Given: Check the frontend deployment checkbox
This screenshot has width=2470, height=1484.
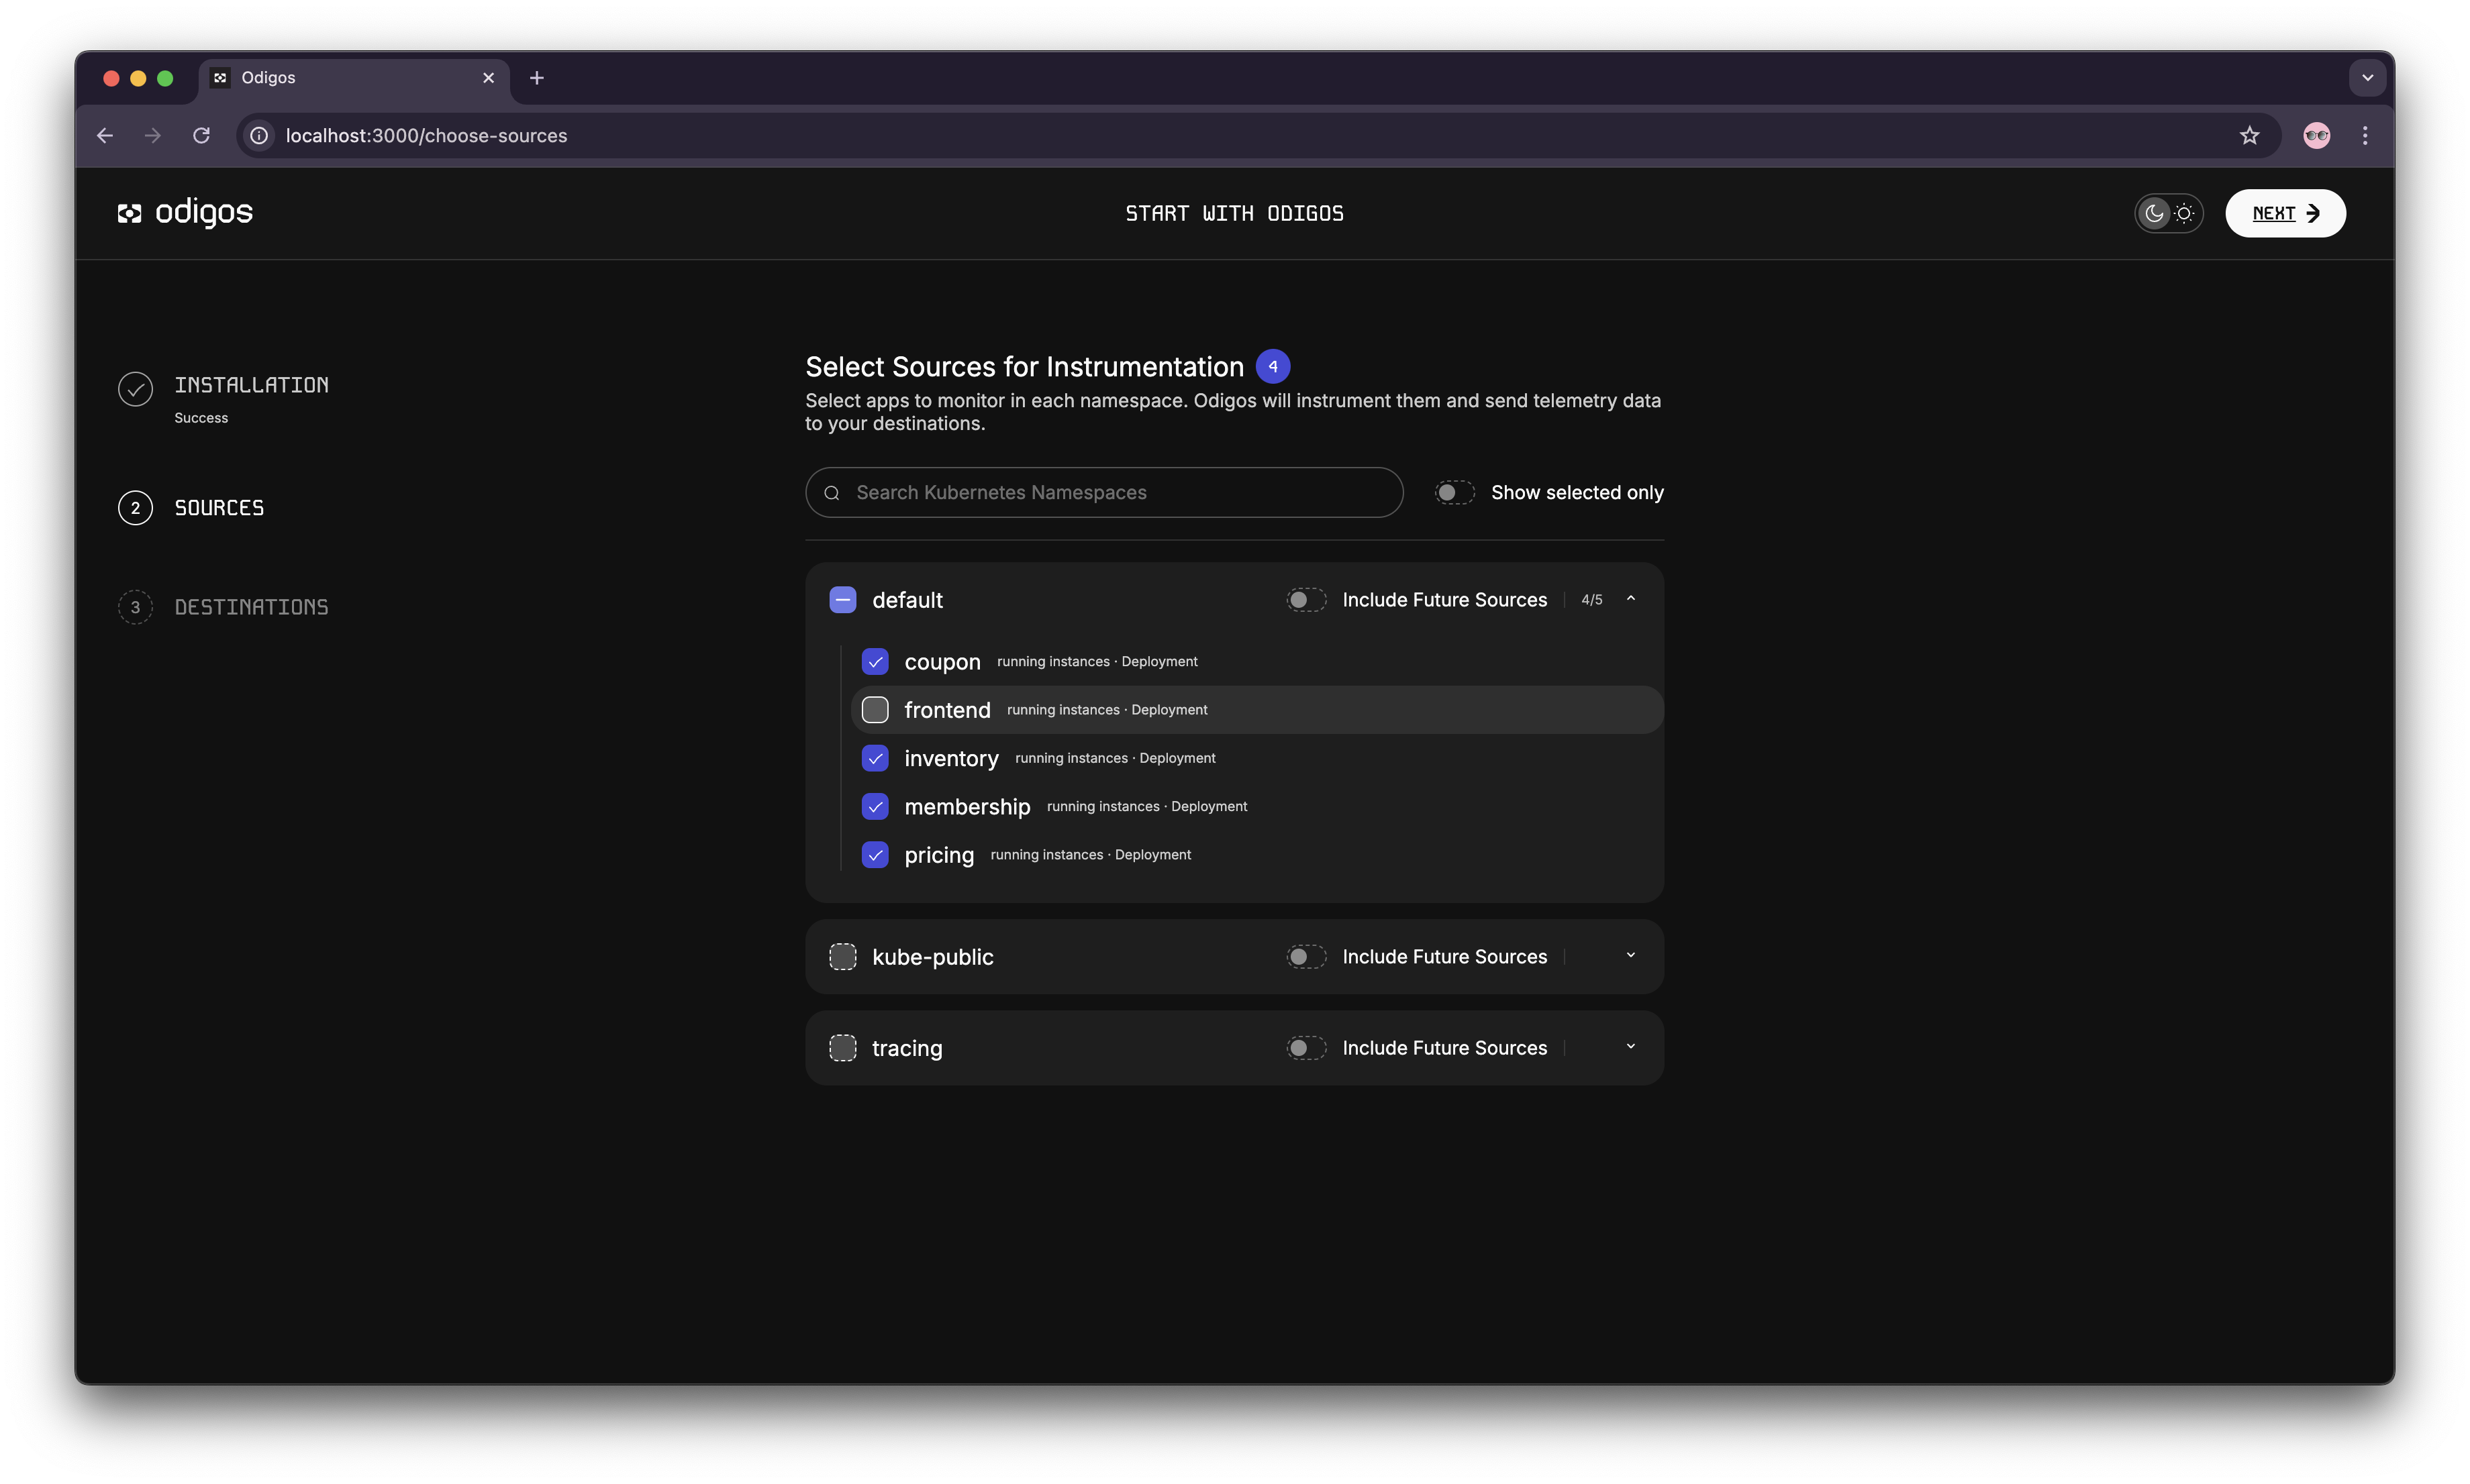Looking at the screenshot, I should [x=875, y=709].
